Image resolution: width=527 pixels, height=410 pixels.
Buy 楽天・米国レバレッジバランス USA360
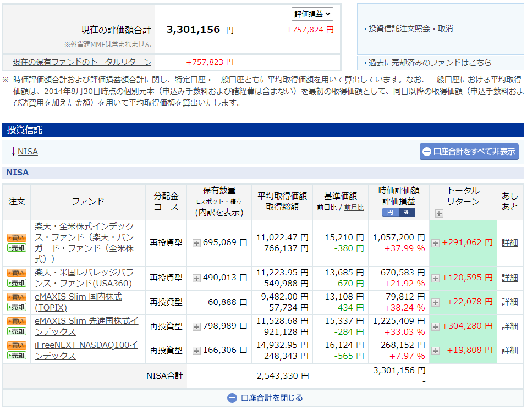(x=17, y=273)
